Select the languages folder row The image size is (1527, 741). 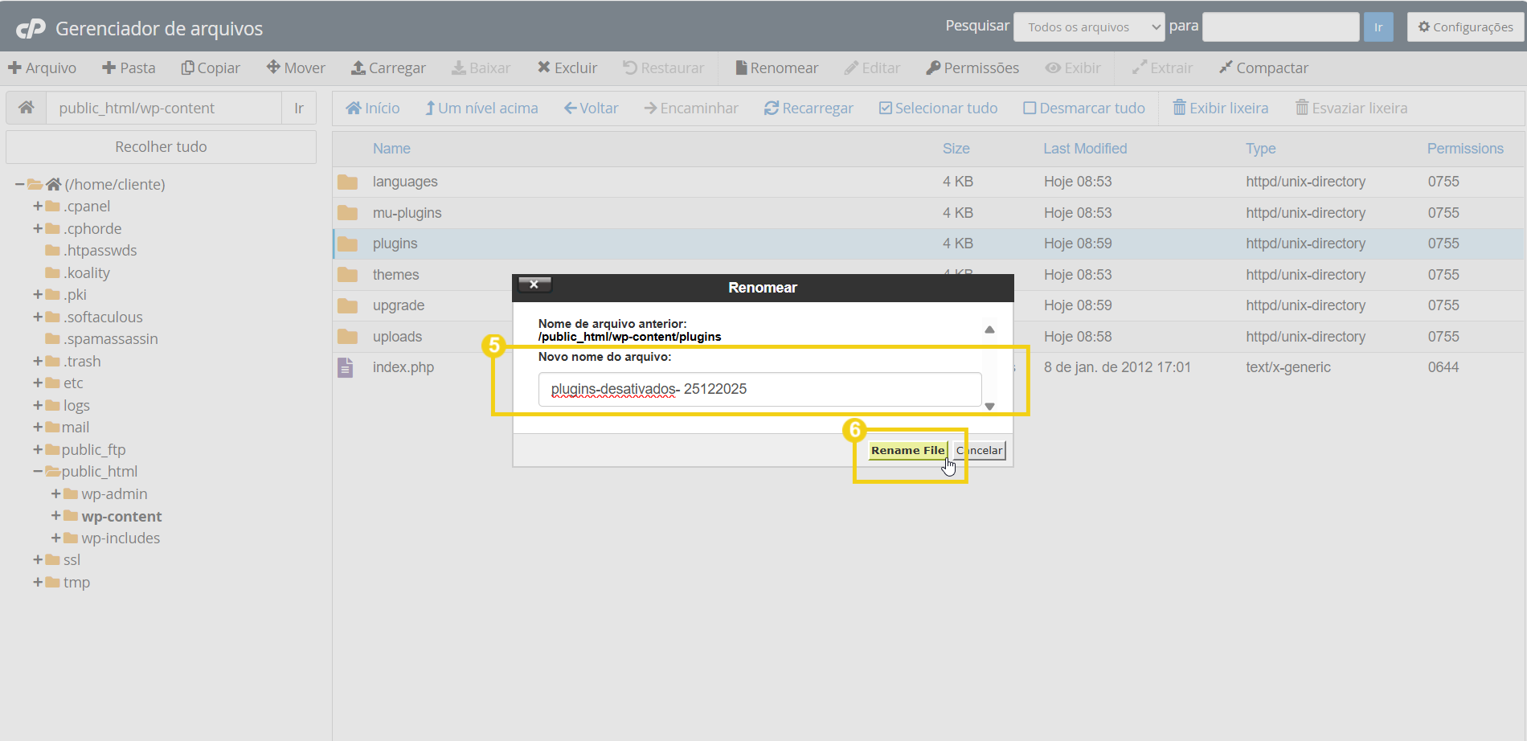928,182
